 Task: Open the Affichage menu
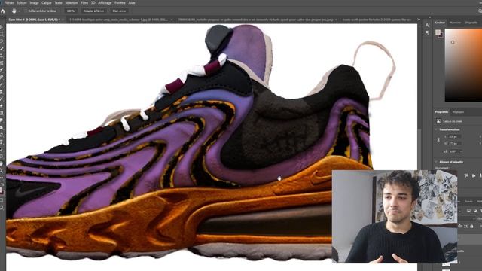click(x=105, y=2)
